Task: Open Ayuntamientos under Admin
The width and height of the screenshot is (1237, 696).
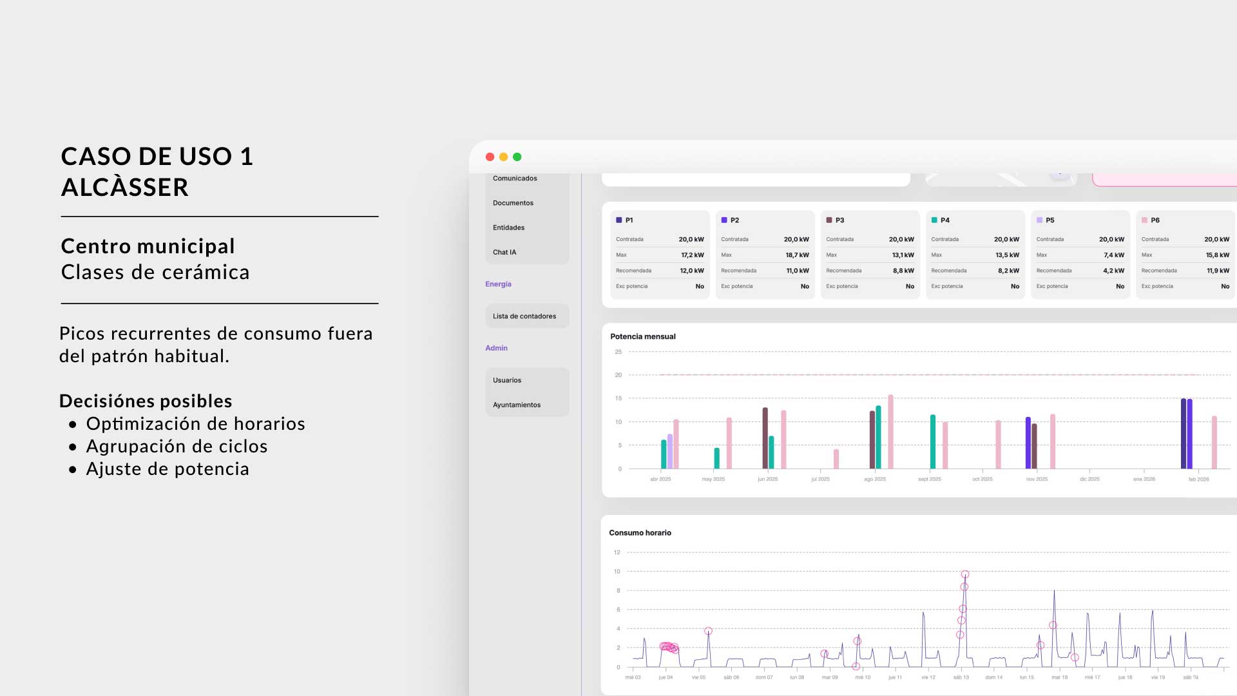Action: [517, 405]
